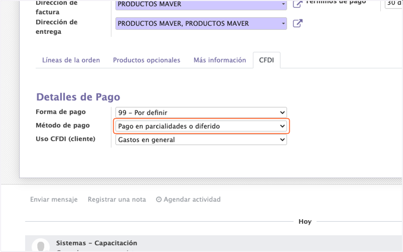Switch to the Productos opcionales tab

click(146, 60)
